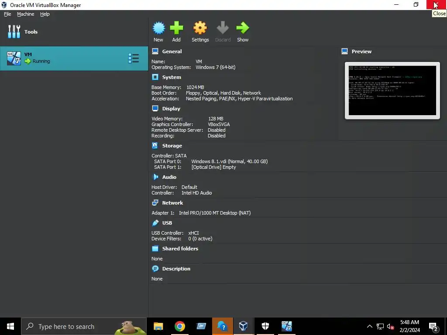The width and height of the screenshot is (447, 335).
Task: Restore down the VirtualBox Manager window
Action: [x=416, y=4]
